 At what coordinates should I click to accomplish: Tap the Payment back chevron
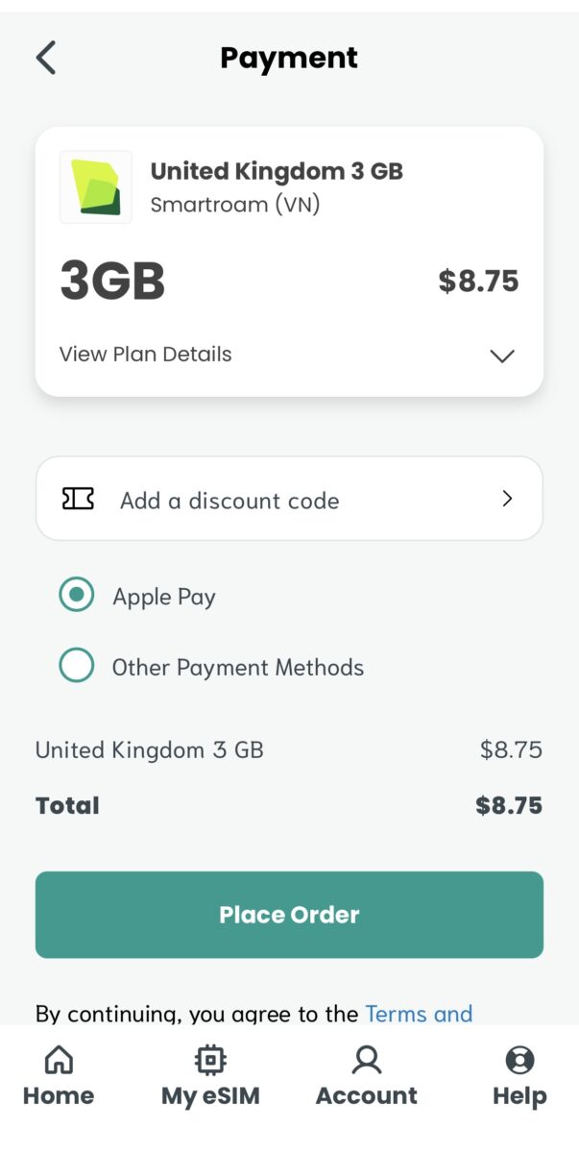point(44,58)
